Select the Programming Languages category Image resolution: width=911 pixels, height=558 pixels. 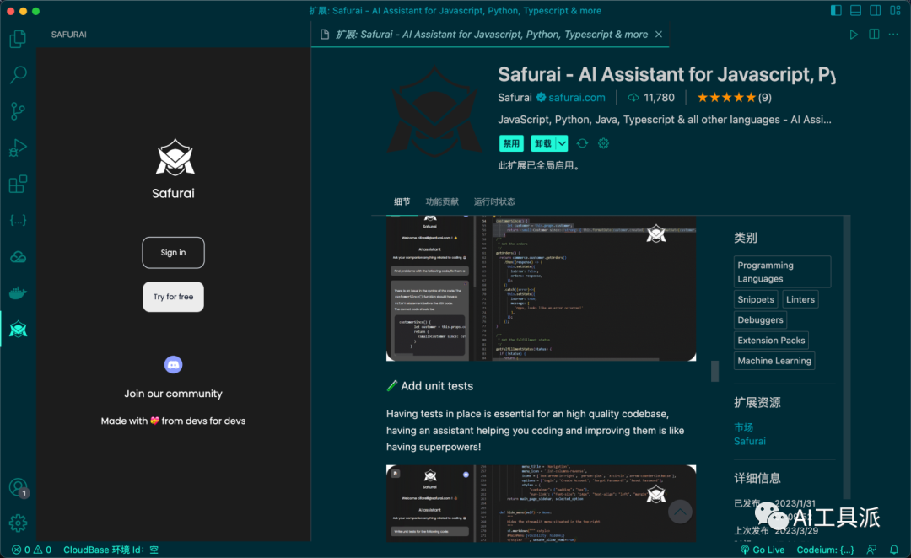pyautogui.click(x=782, y=271)
